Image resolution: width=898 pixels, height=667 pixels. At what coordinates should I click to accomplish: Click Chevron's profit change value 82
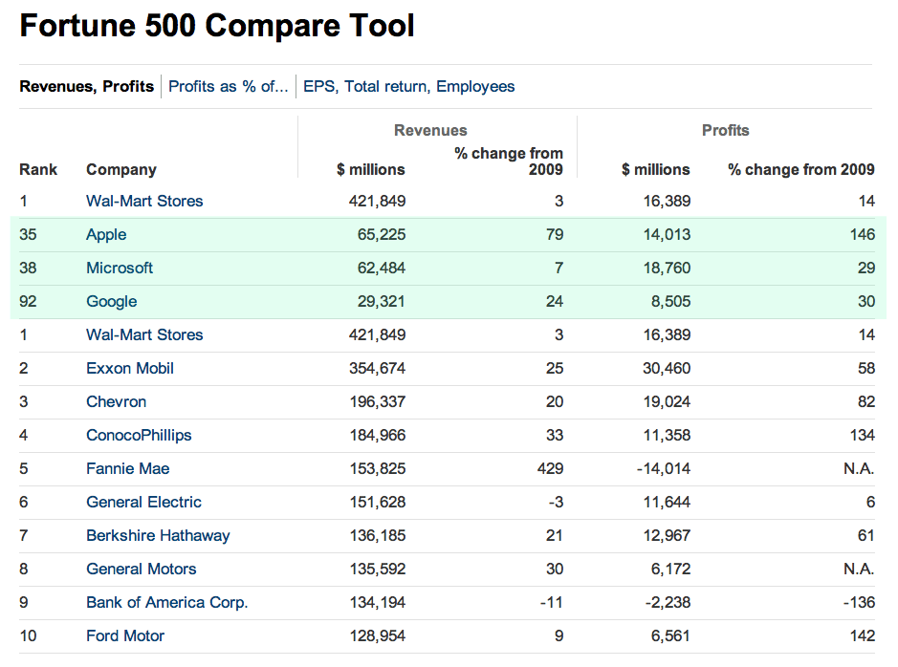866,401
